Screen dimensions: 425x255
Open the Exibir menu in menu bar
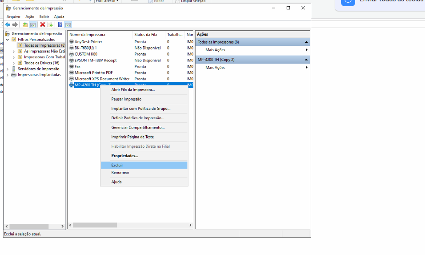point(44,16)
